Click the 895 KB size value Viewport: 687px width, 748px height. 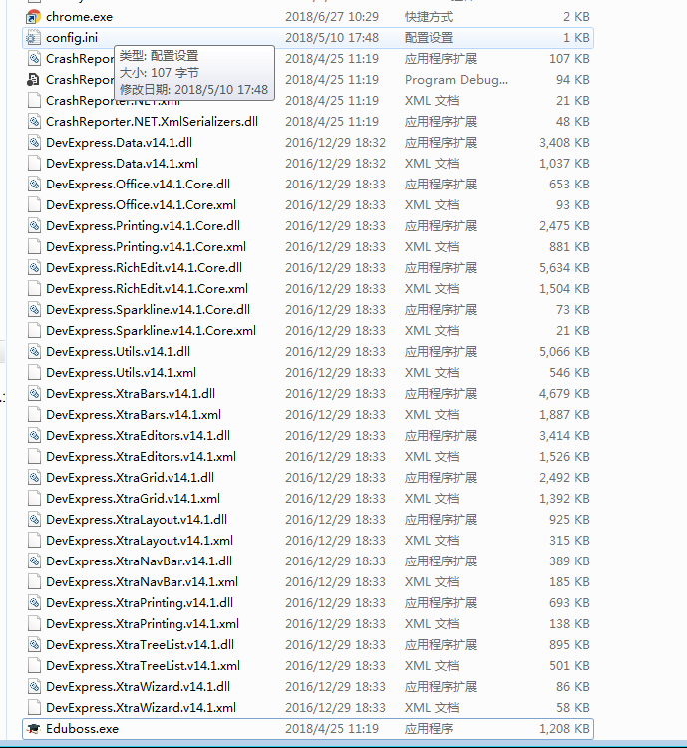click(569, 645)
